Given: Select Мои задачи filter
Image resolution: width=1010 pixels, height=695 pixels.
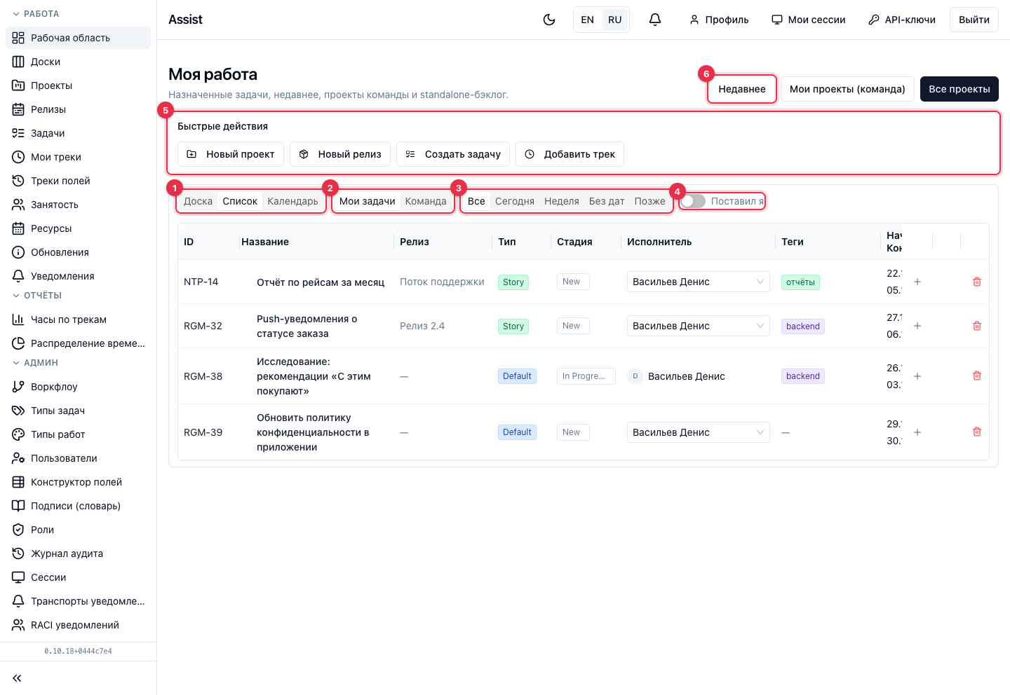Looking at the screenshot, I should tap(368, 201).
